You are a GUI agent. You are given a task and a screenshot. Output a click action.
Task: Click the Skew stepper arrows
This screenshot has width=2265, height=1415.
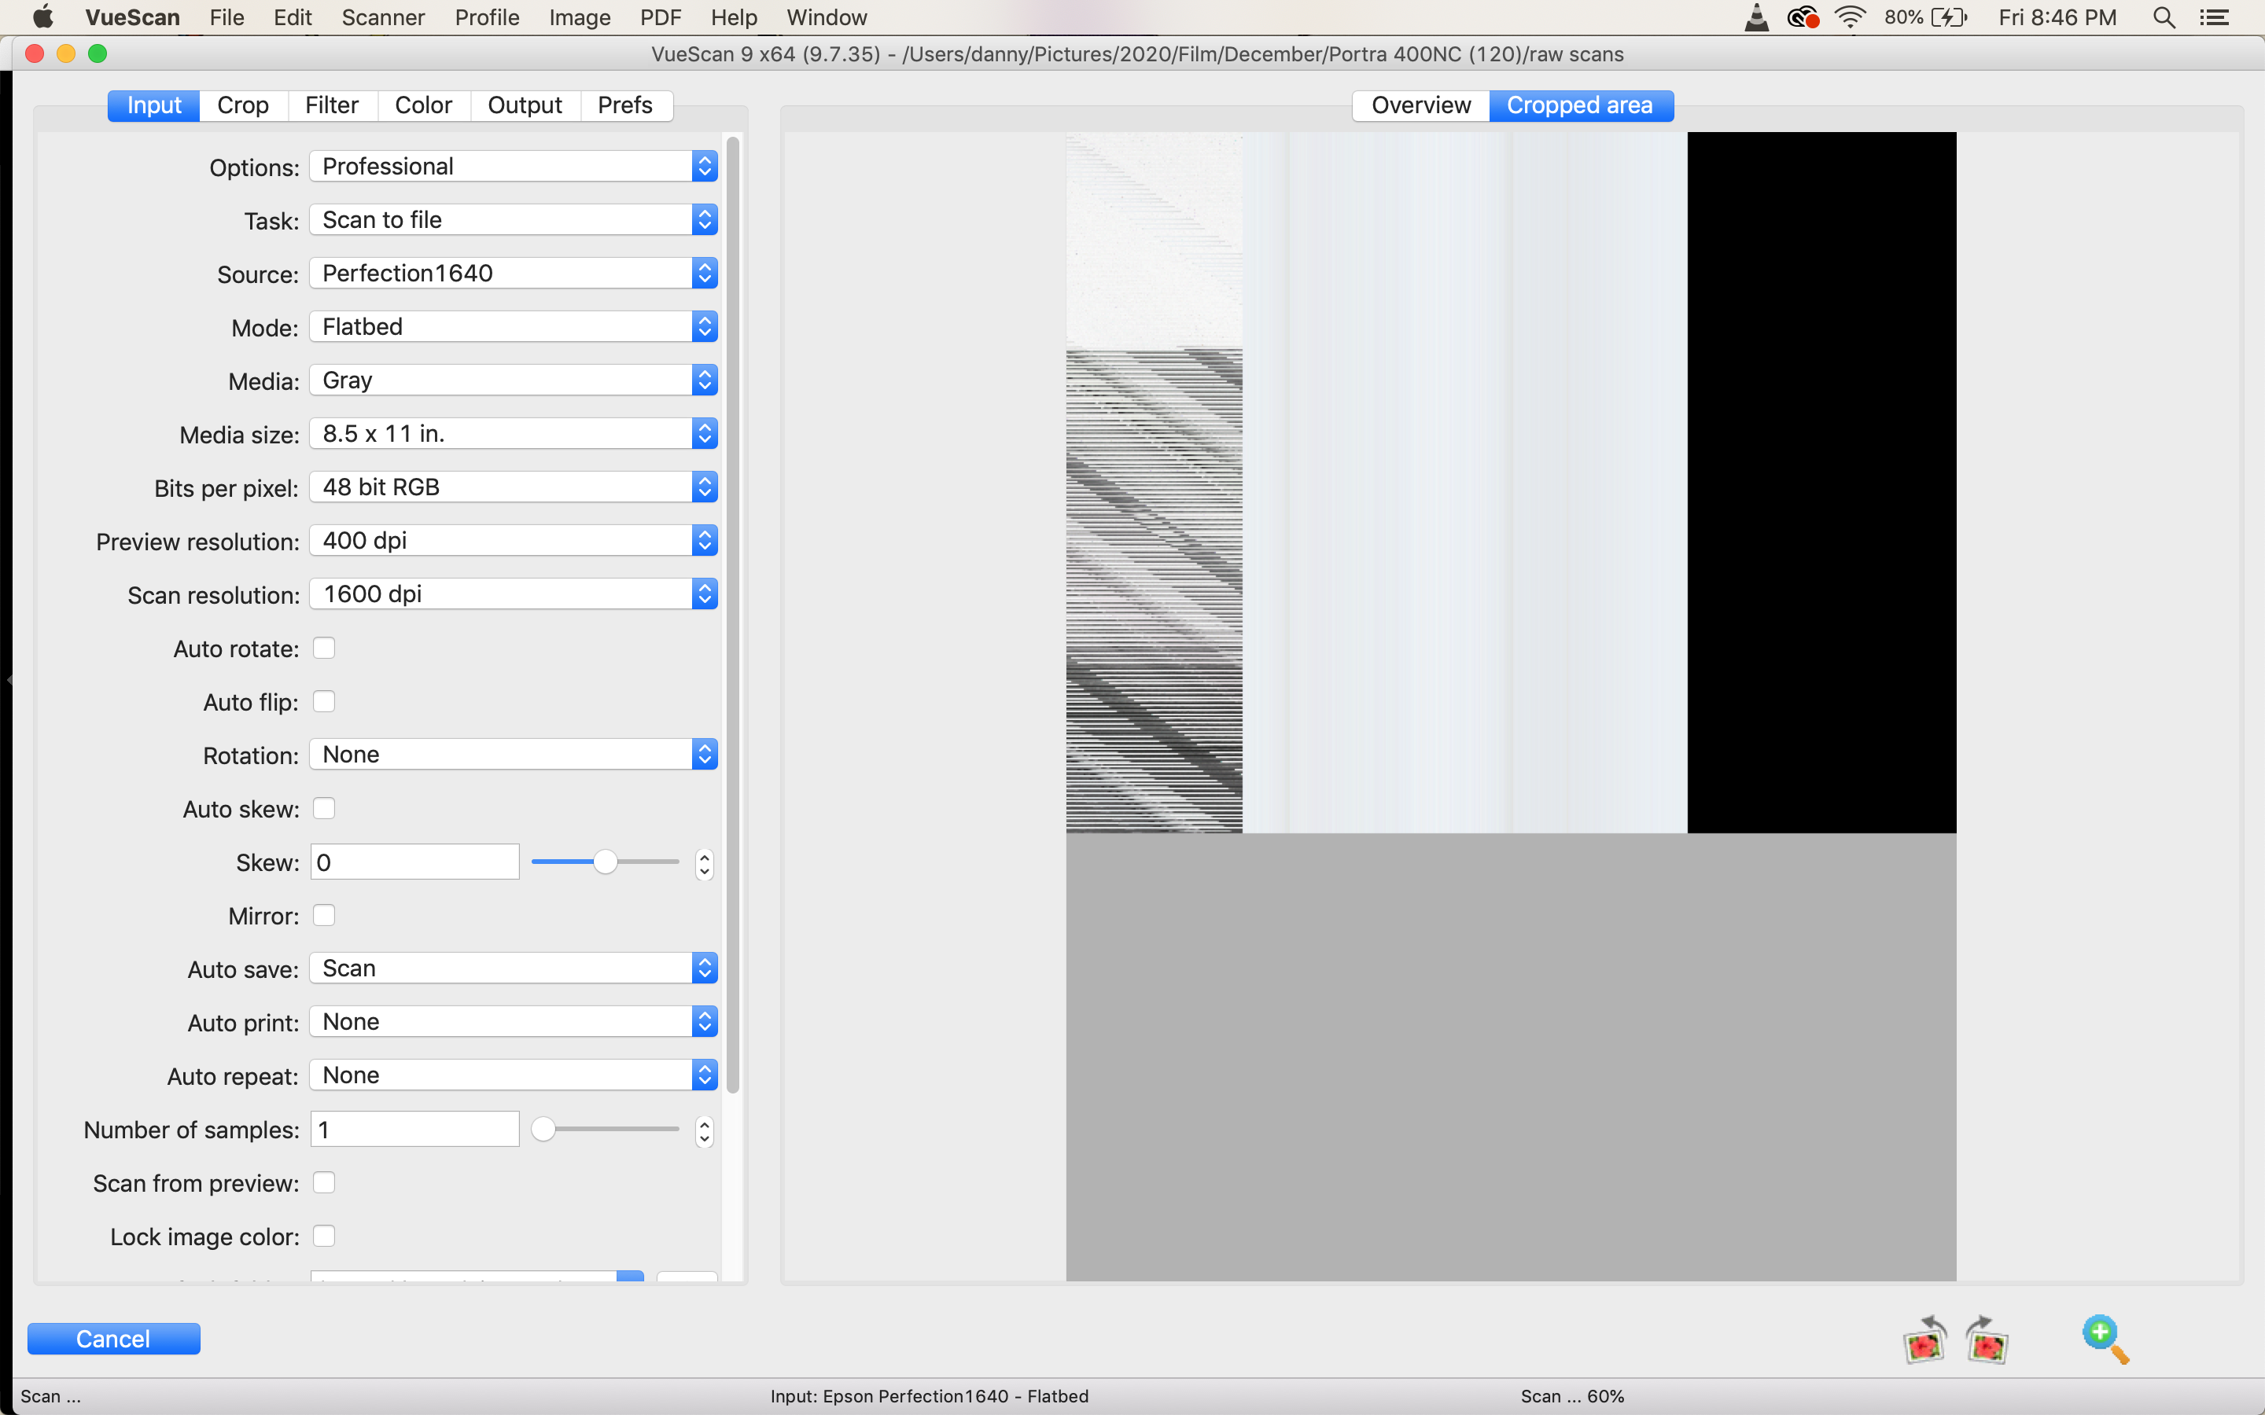[x=704, y=864]
